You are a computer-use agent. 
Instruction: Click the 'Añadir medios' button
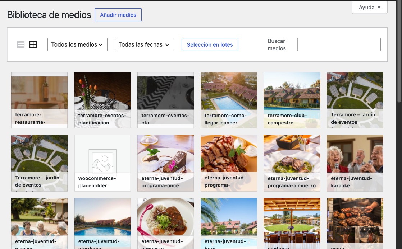pos(118,15)
